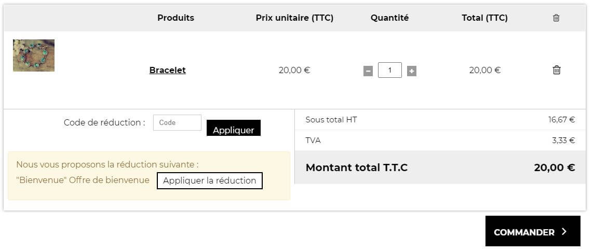Click the Montant total T.T.C label
This screenshot has width=594, height=252.
coord(357,167)
